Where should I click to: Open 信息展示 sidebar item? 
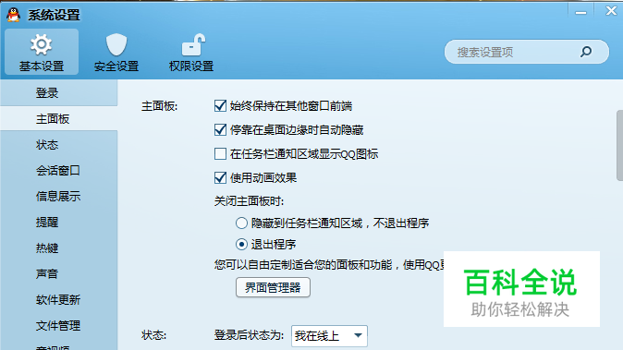point(59,196)
